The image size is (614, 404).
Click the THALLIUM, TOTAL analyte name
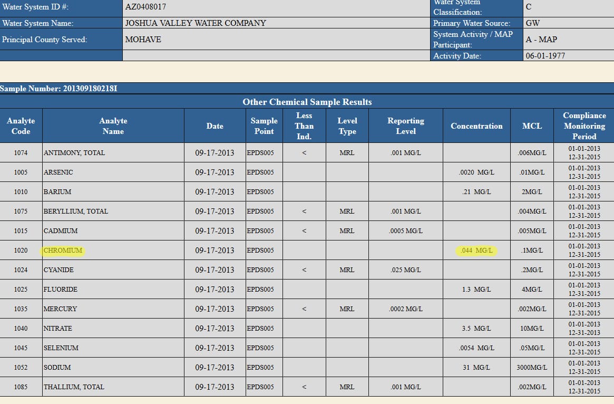(x=74, y=387)
